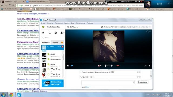The height and width of the screenshot is (97, 173).
Task: Open the Windows Start menu
Action: coord(4,95)
